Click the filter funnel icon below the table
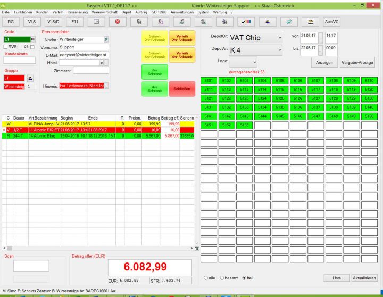 tap(197, 249)
